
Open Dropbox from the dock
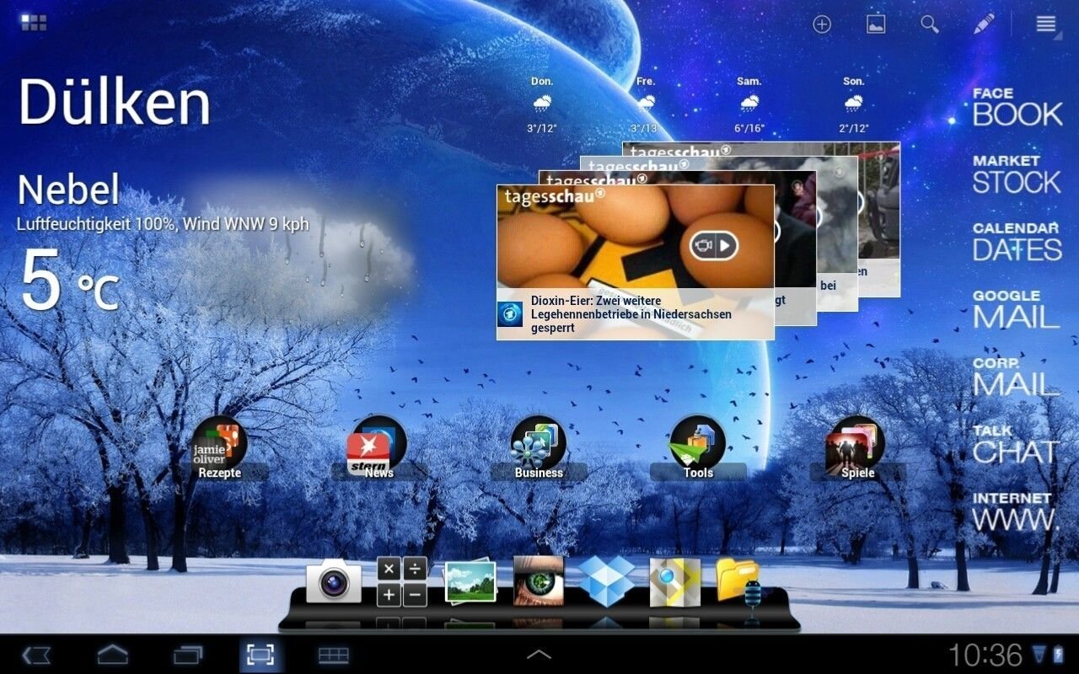click(607, 581)
